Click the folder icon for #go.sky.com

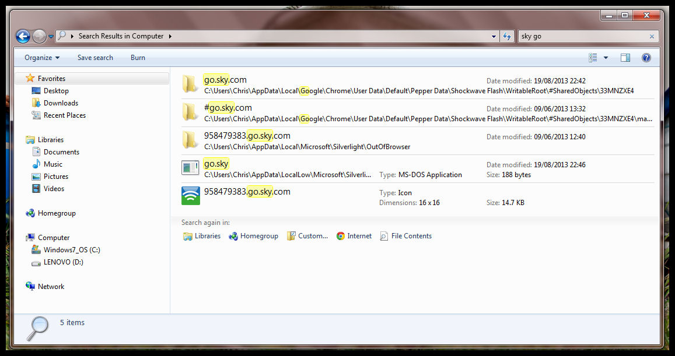coord(190,112)
